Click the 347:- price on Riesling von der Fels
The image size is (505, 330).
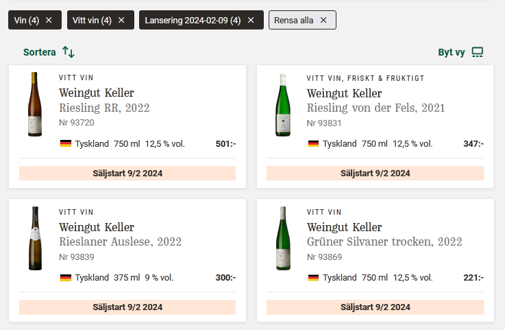(x=473, y=143)
